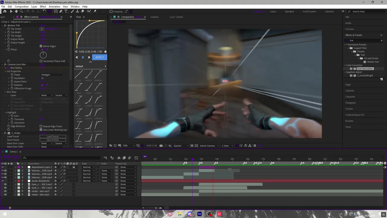Select the Hand tool
Screen dimensions: 387x218
[x=16, y=11]
